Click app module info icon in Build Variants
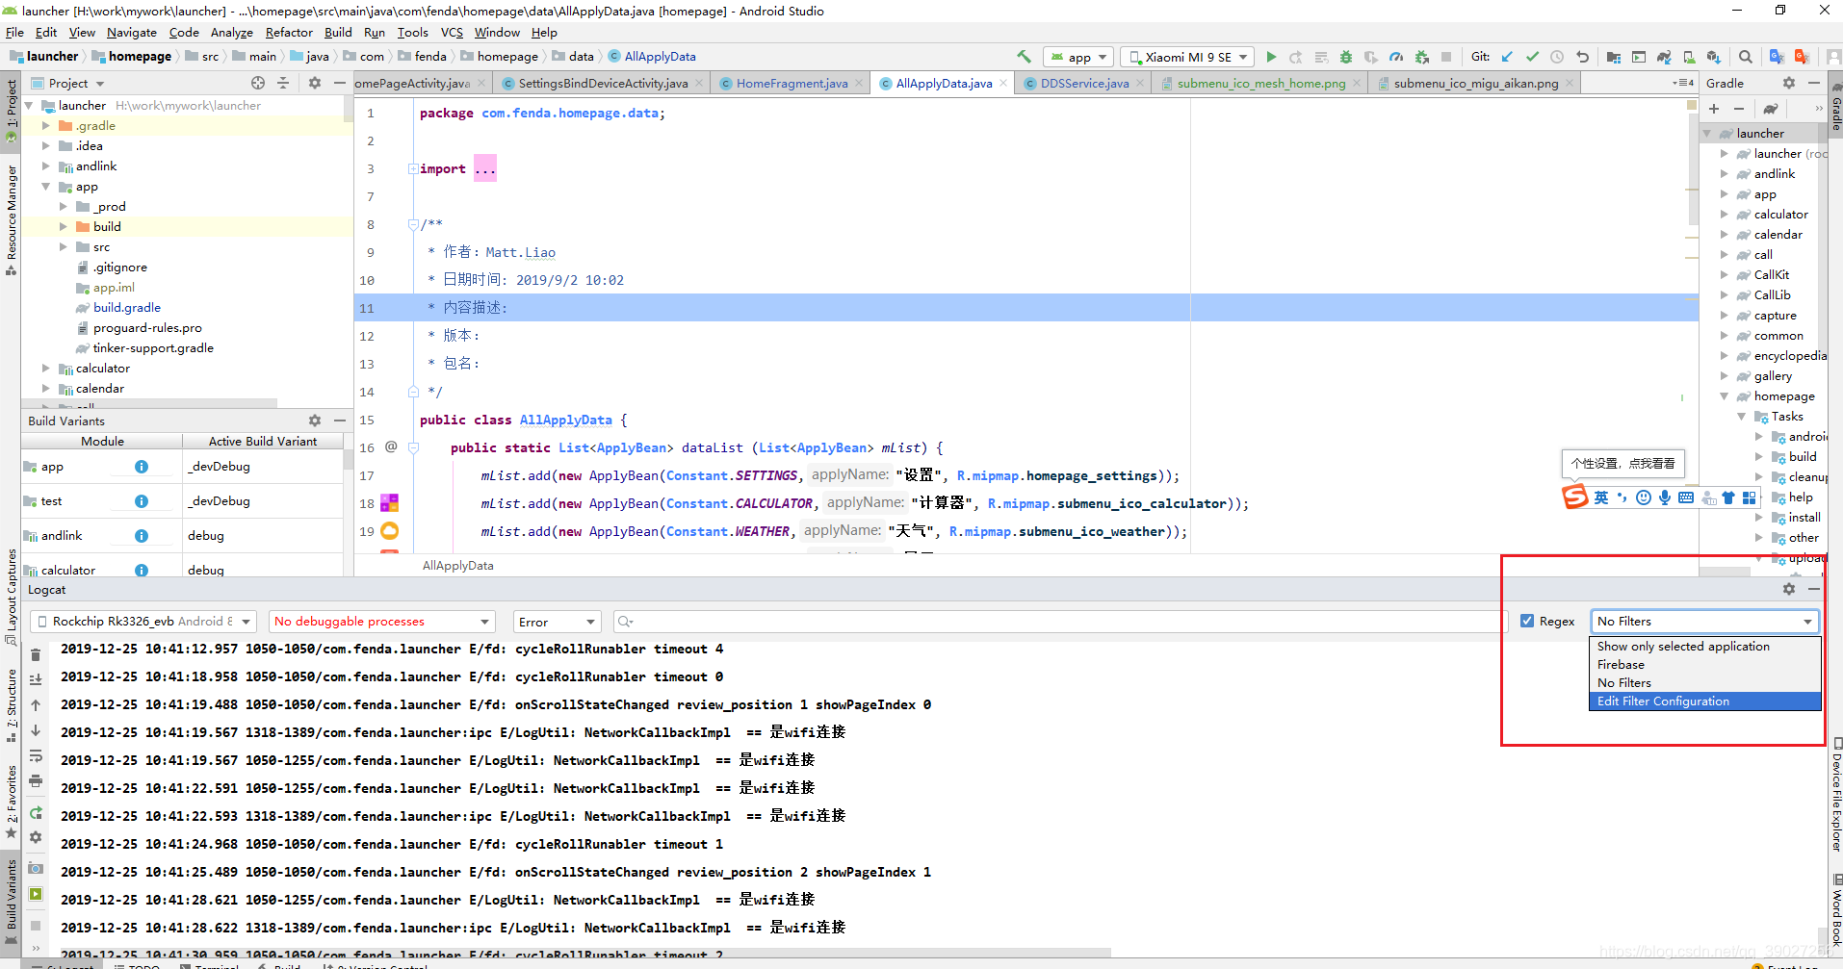Image resolution: width=1843 pixels, height=969 pixels. coord(142,467)
